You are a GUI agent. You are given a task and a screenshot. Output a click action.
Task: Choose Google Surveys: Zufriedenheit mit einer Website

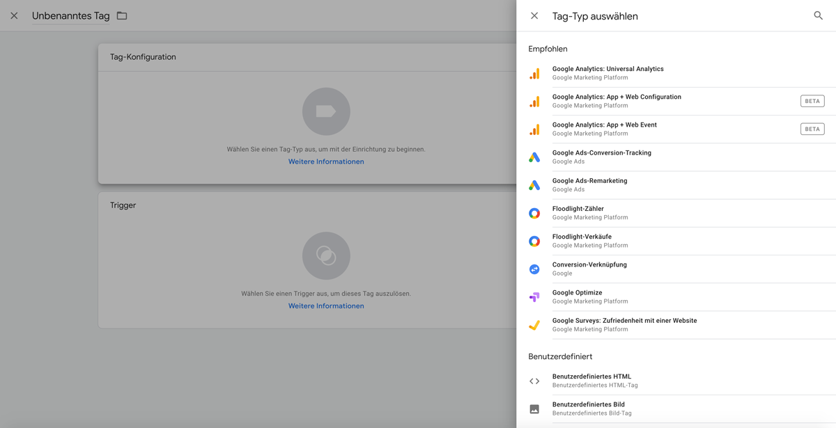coord(676,324)
